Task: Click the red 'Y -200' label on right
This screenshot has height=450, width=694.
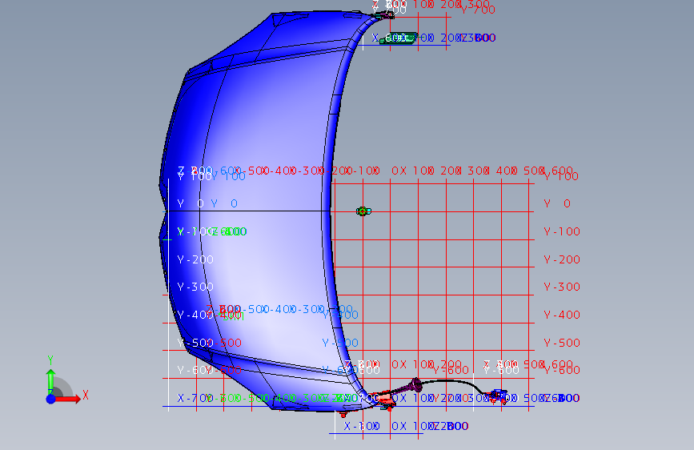Action: tap(562, 259)
